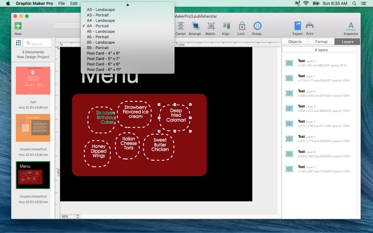This screenshot has height=233, width=373.
Task: Click the Lock icon in toolbar
Action: point(242,26)
